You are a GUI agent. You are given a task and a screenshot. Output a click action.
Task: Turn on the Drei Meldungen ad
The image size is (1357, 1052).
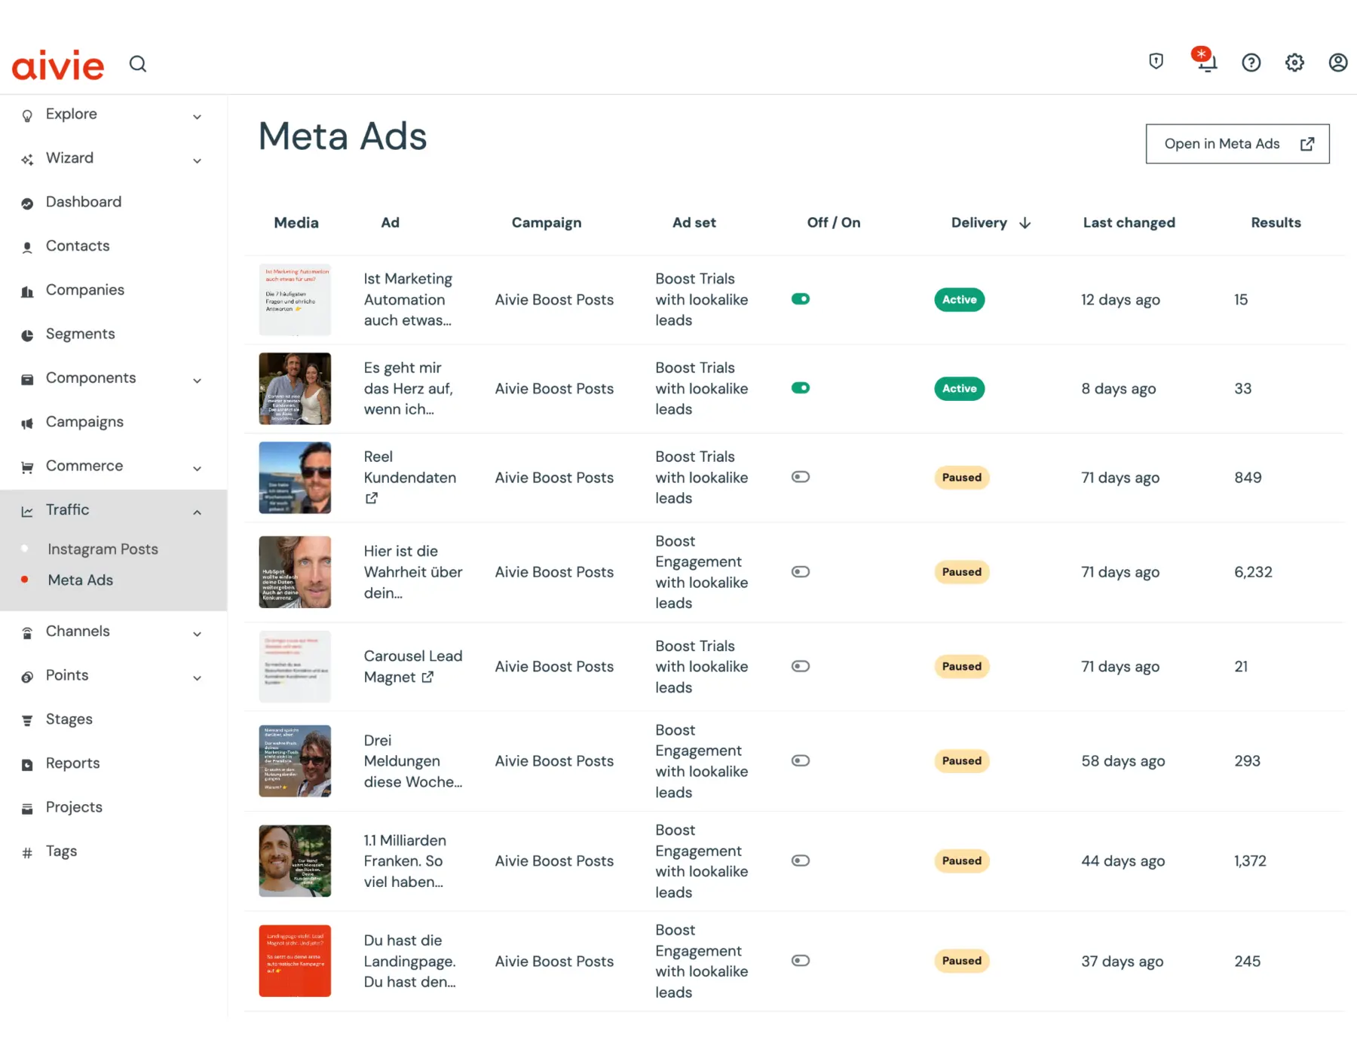(x=801, y=760)
